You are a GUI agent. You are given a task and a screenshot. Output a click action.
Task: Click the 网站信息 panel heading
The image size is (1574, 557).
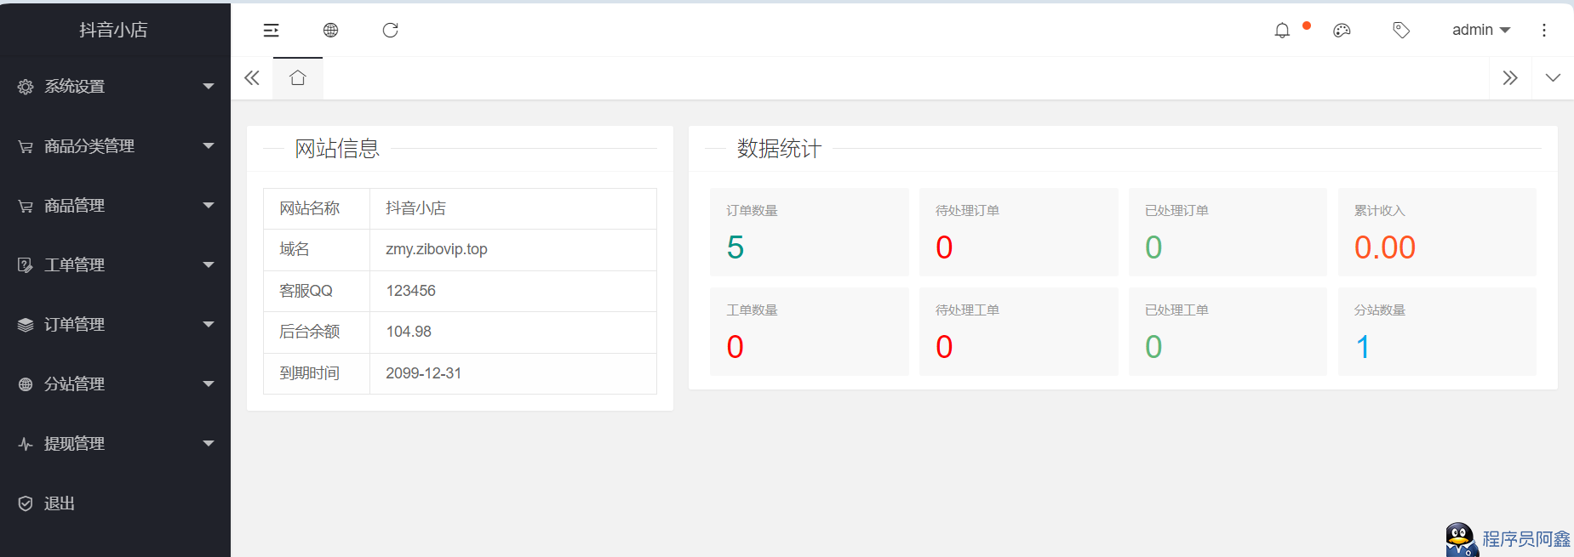(337, 149)
